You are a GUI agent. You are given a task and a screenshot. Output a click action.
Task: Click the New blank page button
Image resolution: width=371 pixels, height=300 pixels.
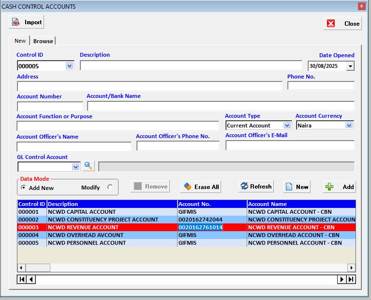297,187
